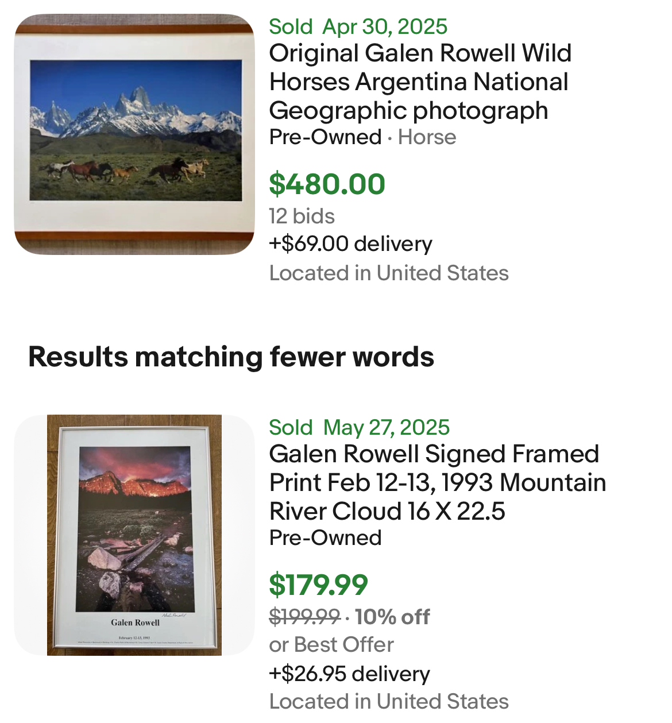Open the framed mountain print thumbnail

[134, 535]
